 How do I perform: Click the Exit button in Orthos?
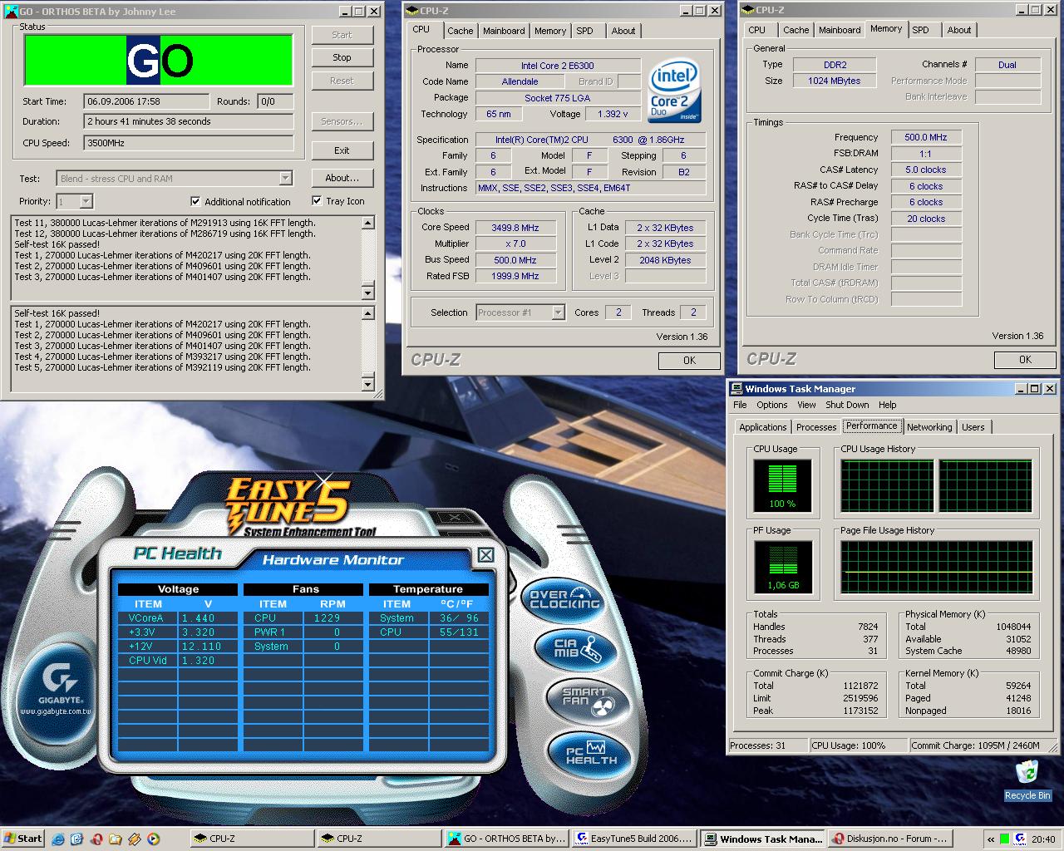tap(342, 150)
